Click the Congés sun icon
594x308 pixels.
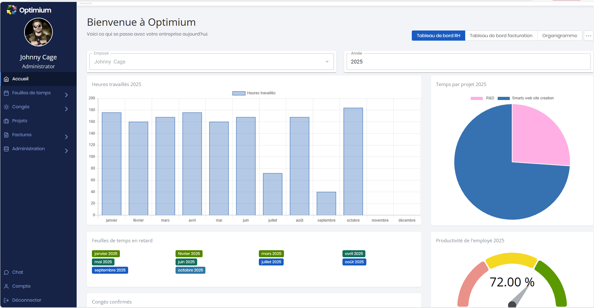tap(6, 107)
